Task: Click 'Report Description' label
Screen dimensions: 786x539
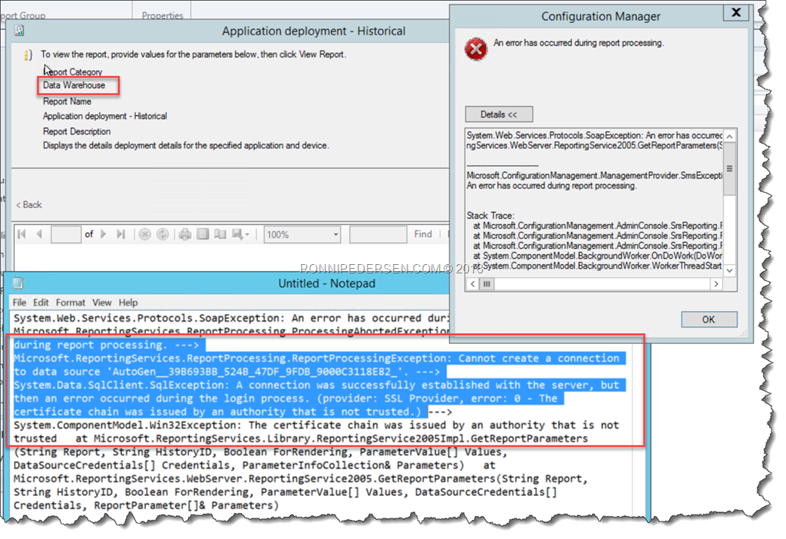Action: [x=77, y=131]
